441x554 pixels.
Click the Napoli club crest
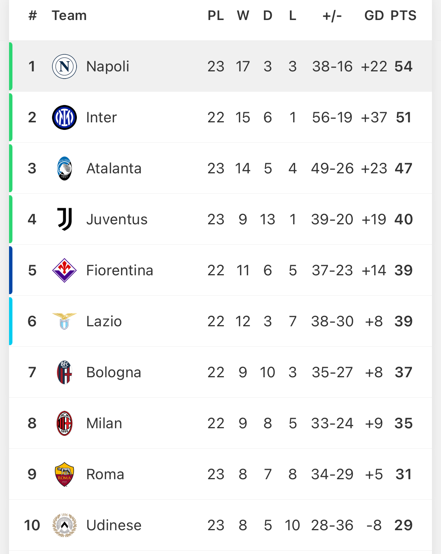[x=64, y=66]
